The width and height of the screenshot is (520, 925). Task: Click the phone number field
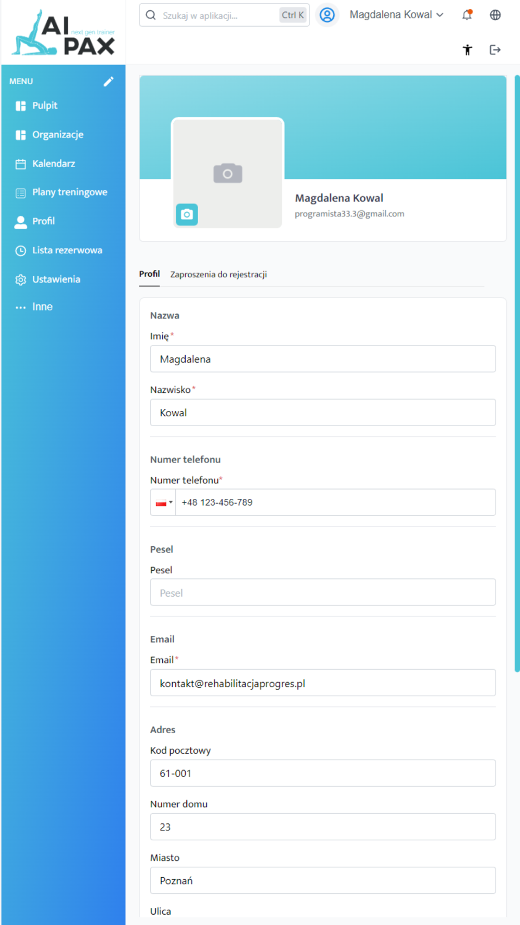click(x=335, y=502)
